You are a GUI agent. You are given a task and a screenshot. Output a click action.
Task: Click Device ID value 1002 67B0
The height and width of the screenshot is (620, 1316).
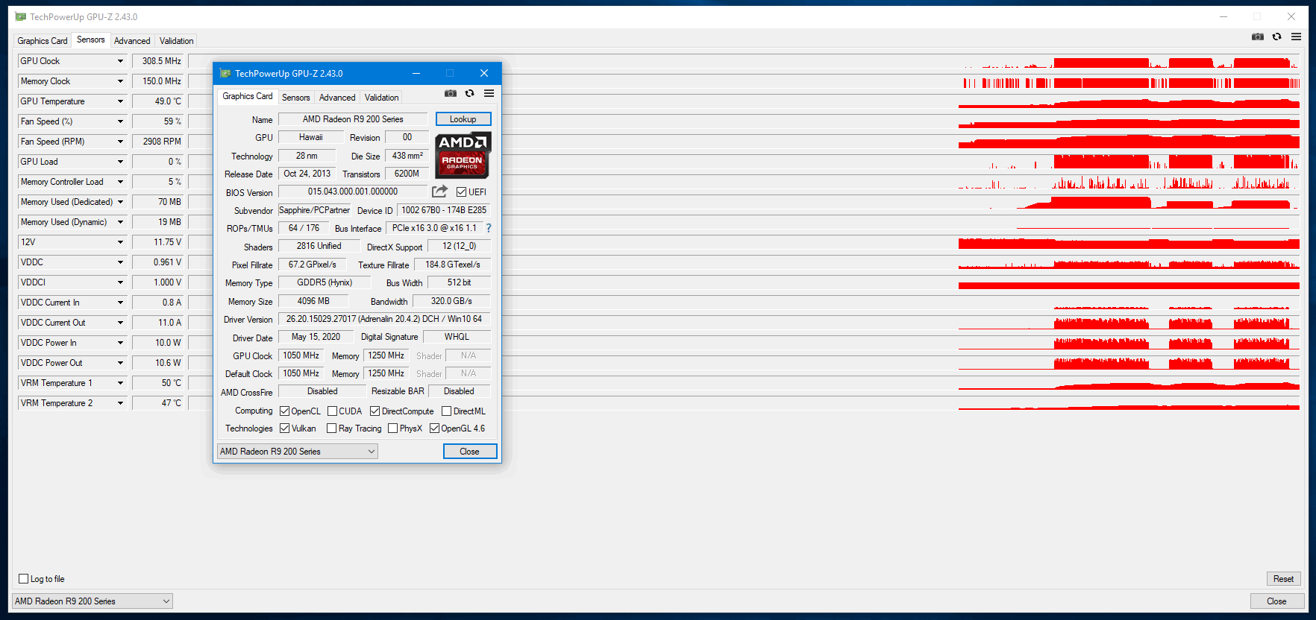click(444, 210)
